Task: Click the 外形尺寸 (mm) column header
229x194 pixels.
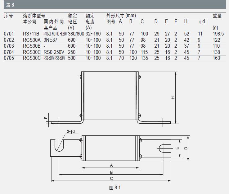Action: click(x=121, y=16)
